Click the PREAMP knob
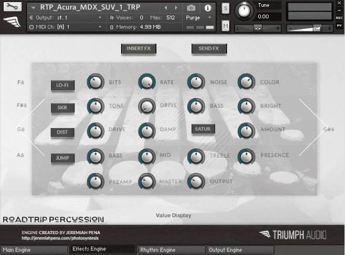This screenshot has width=345, height=255. tap(96, 182)
